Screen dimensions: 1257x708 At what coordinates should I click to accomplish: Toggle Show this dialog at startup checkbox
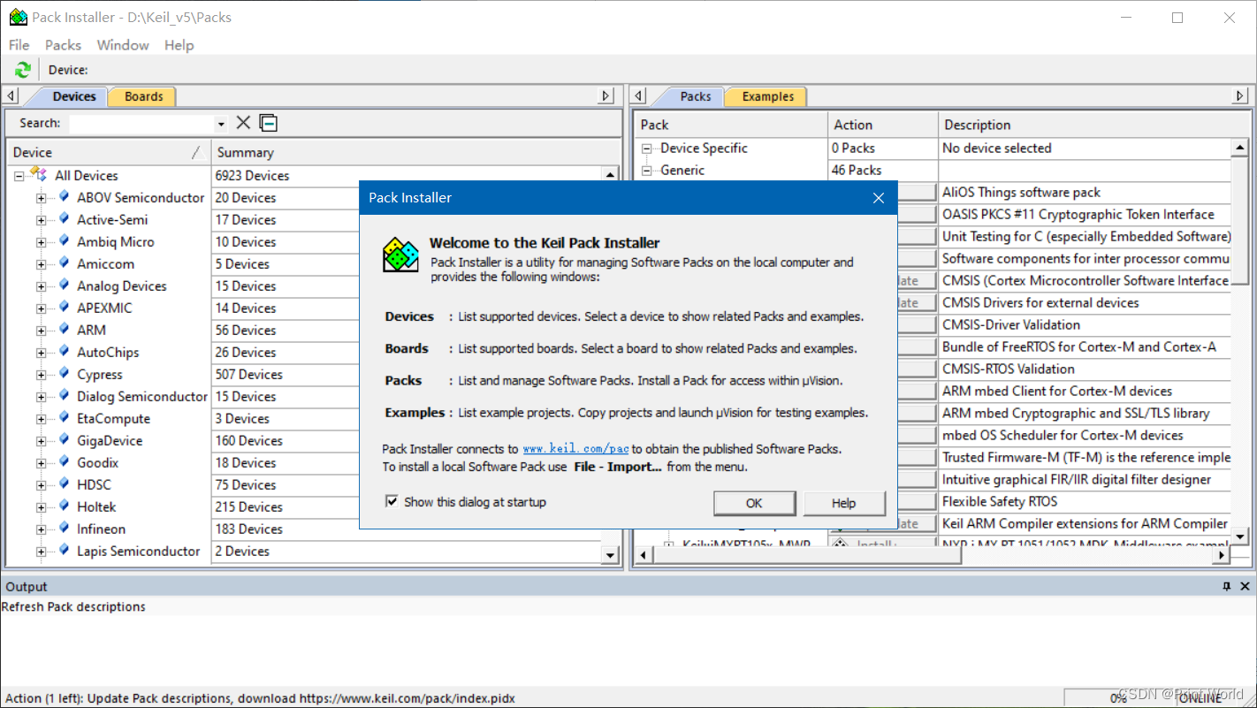(392, 501)
